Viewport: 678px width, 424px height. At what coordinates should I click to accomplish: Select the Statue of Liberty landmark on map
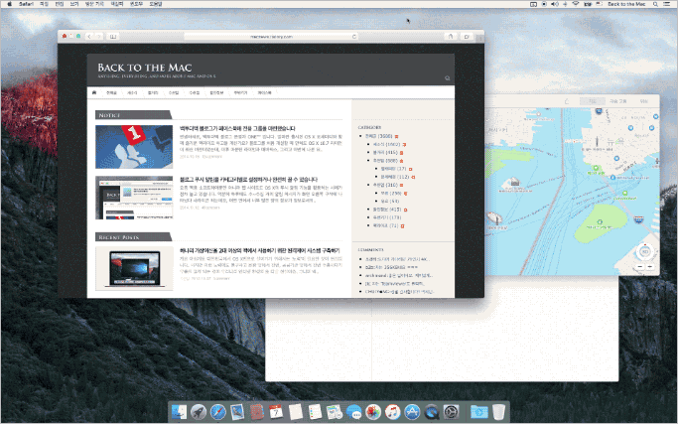click(494, 218)
